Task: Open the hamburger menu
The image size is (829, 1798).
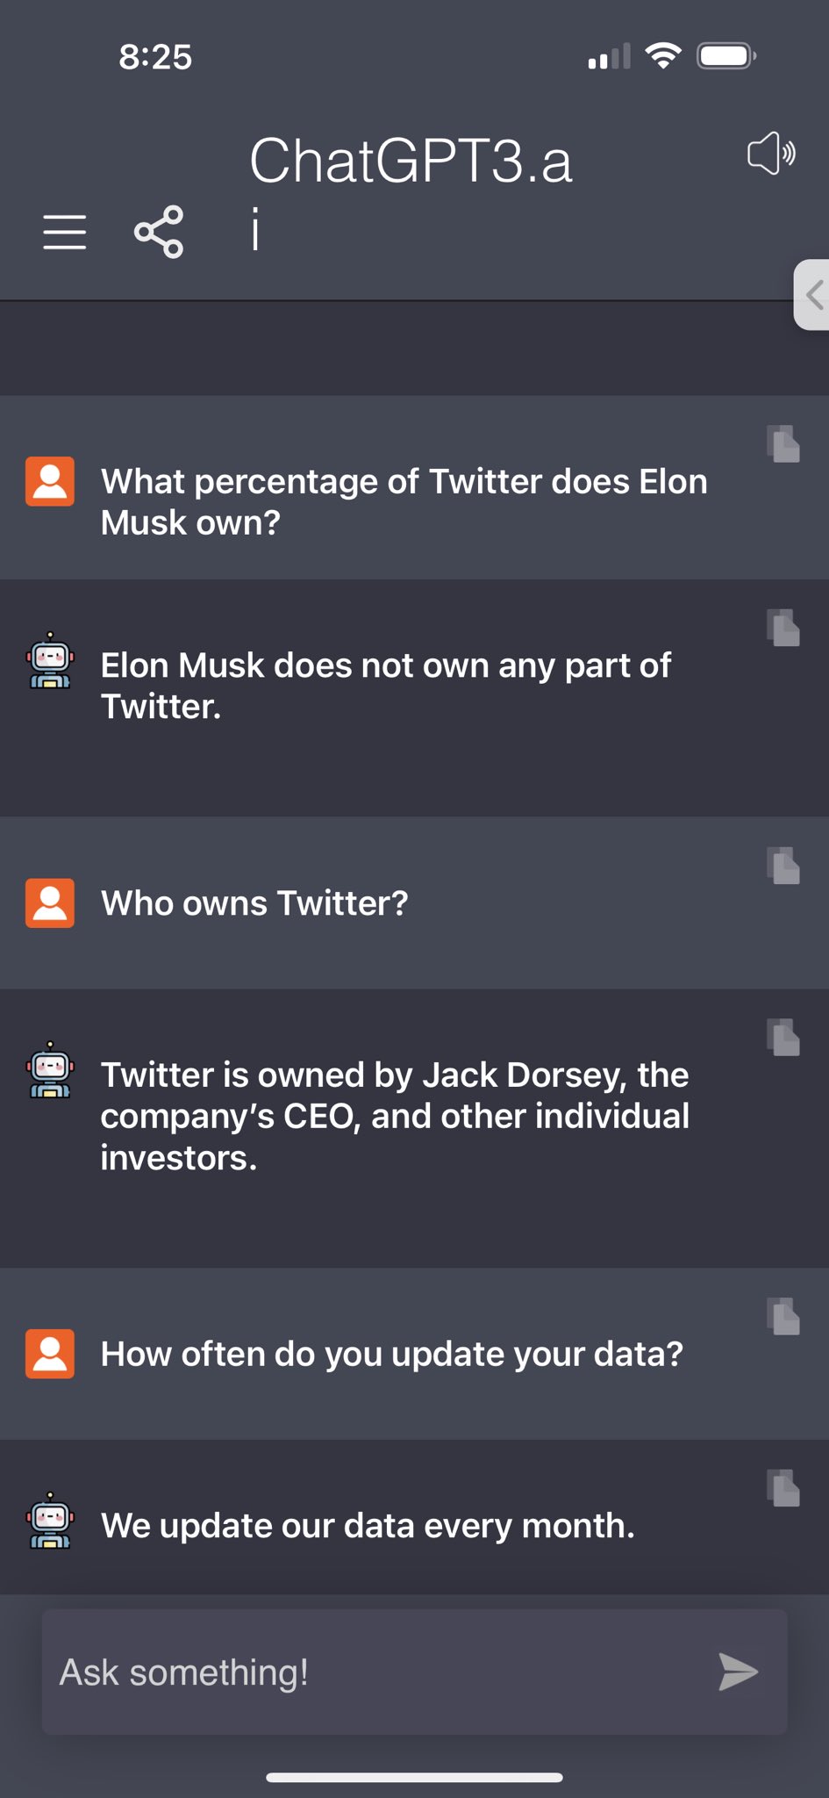Action: tap(65, 232)
